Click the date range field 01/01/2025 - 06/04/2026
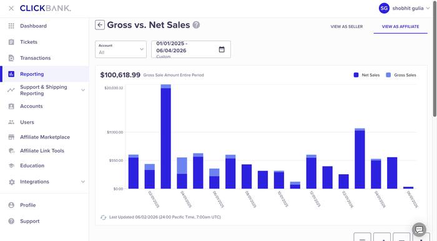This screenshot has height=241, width=437. tap(191, 49)
